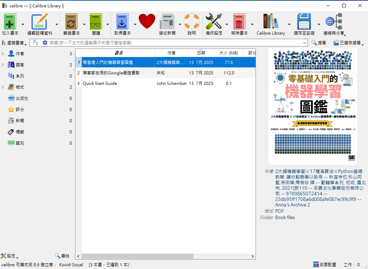Click 工作: 0 jobs indicator
This screenshot has height=269, width=368.
coord(352,264)
